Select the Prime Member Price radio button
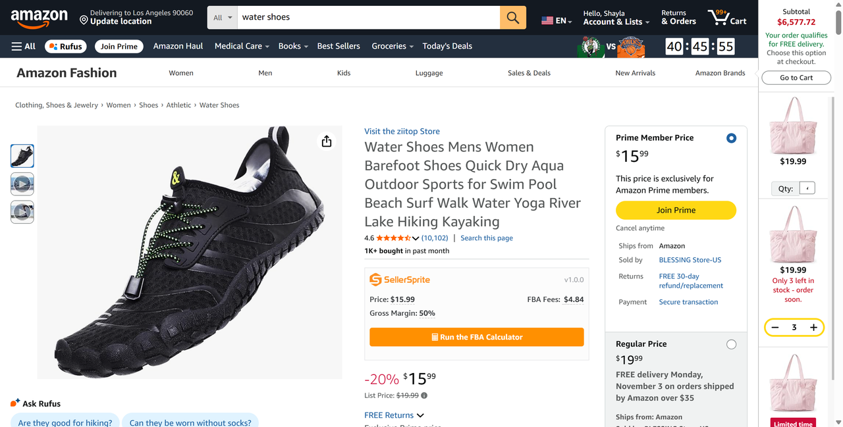Image resolution: width=843 pixels, height=427 pixels. coord(731,138)
